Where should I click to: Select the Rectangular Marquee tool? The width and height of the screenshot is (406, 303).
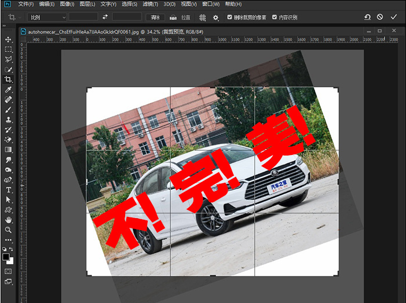coord(8,49)
